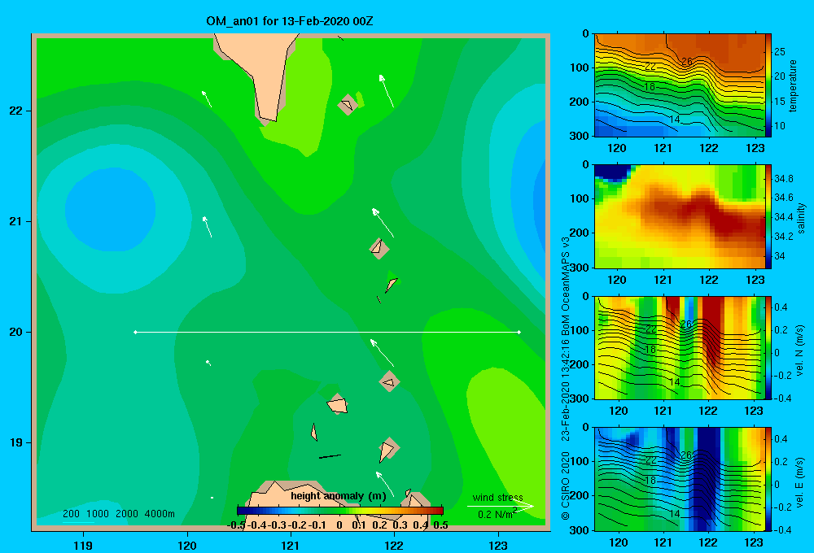Screen dimensions: 814x553
Task: Open the vel. E depth section panel
Action: pos(680,479)
